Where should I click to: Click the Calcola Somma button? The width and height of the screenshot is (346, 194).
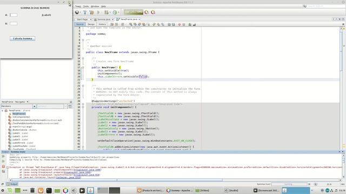tap(22, 38)
